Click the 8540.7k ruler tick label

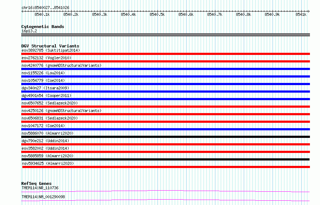(x=215, y=14)
